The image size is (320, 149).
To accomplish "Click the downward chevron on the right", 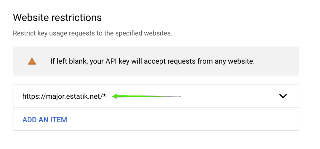I will coord(283,96).
